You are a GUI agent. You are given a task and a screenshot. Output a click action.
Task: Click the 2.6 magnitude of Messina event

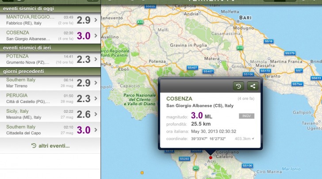[x=84, y=114]
